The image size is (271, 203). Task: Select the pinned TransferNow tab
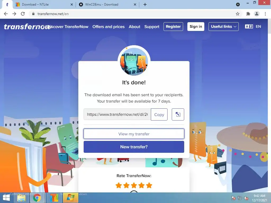(7, 4)
